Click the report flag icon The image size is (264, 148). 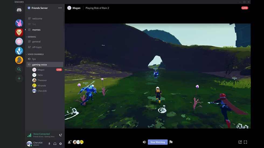(171, 142)
